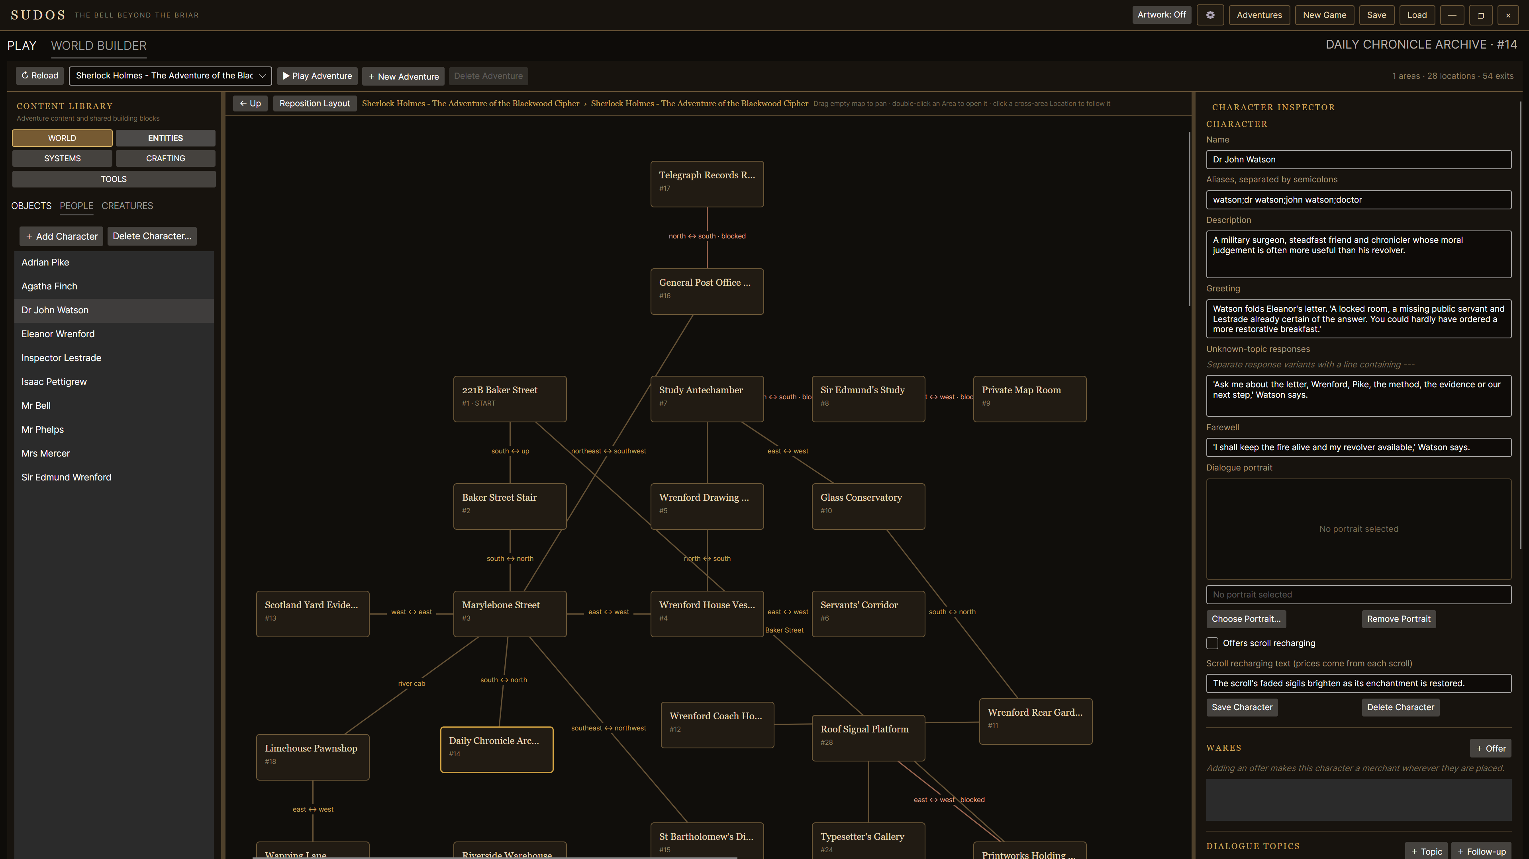The height and width of the screenshot is (859, 1529).
Task: Select Adrian Pike in people list
Action: point(114,262)
